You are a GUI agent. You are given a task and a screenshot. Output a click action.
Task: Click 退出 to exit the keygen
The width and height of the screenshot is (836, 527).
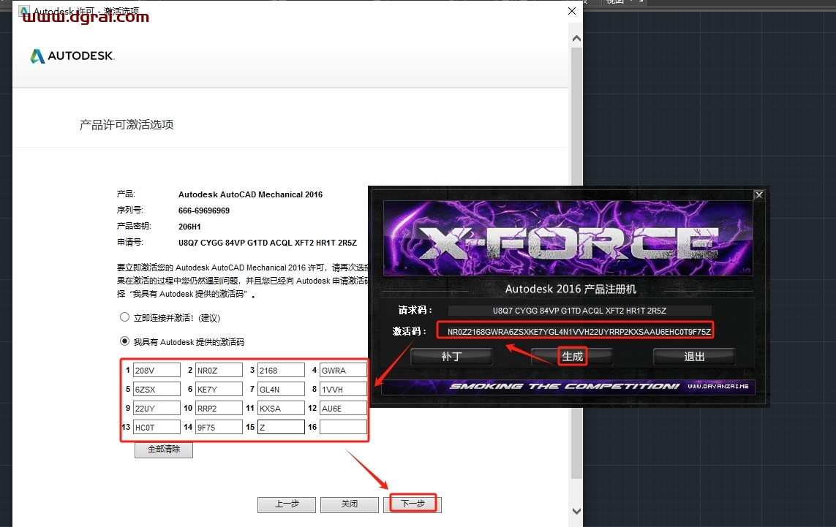tap(693, 356)
